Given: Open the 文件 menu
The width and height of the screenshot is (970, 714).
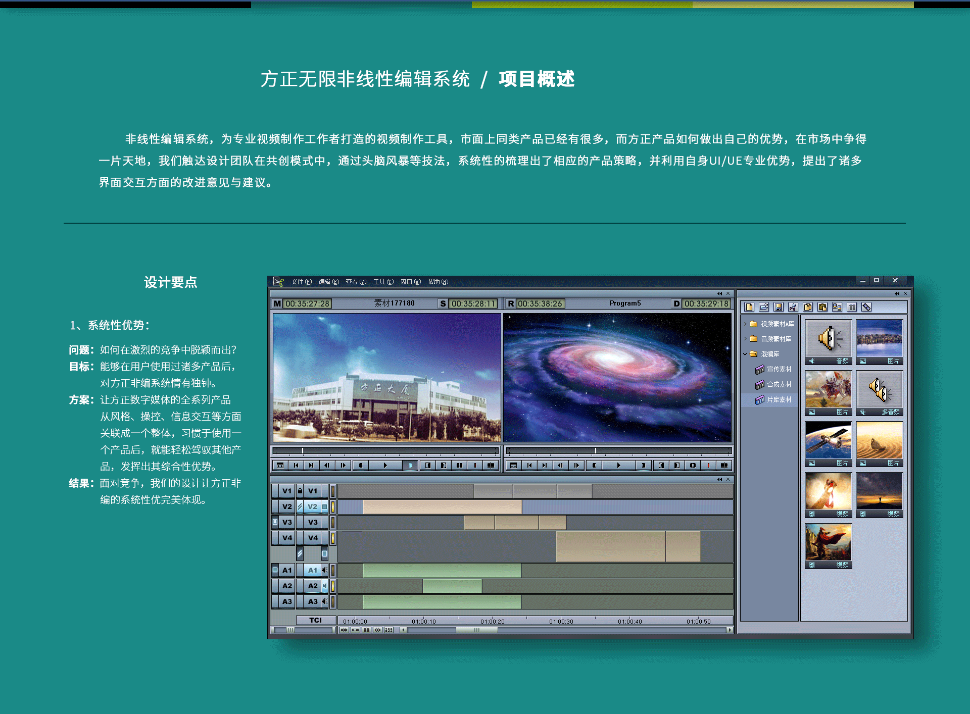Looking at the screenshot, I should (x=301, y=282).
